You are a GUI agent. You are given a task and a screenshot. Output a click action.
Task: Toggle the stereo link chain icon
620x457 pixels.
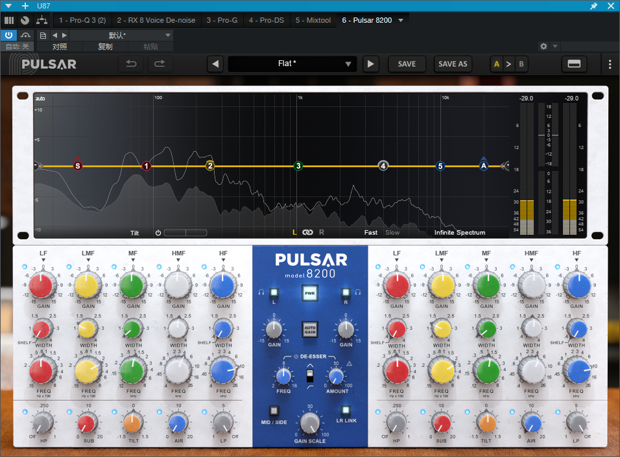point(307,233)
